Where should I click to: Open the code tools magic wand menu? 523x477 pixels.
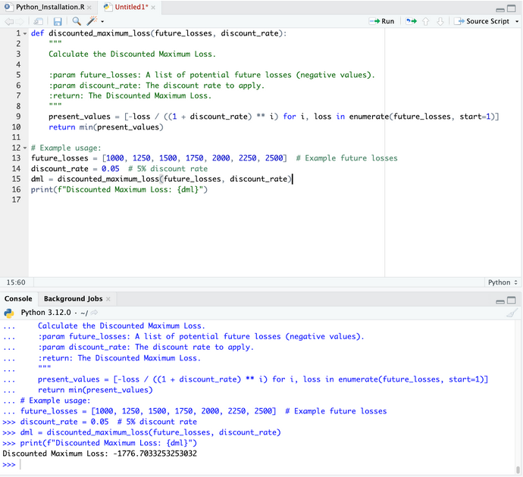pyautogui.click(x=92, y=21)
